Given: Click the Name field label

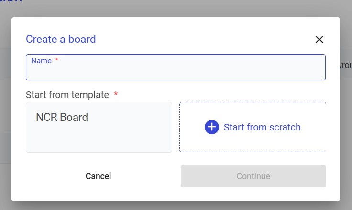Looking at the screenshot, I should [41, 60].
